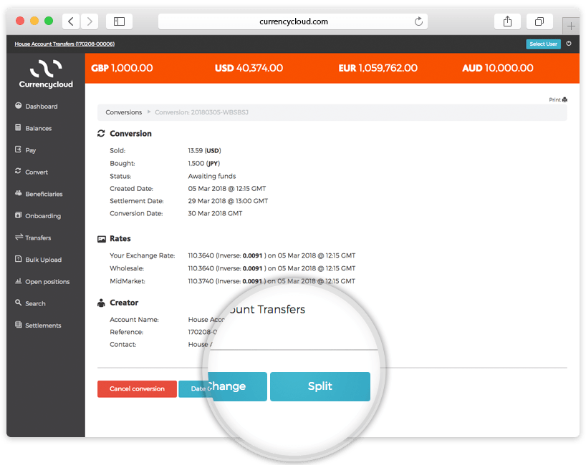Open Bulk Upload page
Screen dimensions: 586x465
(44, 260)
